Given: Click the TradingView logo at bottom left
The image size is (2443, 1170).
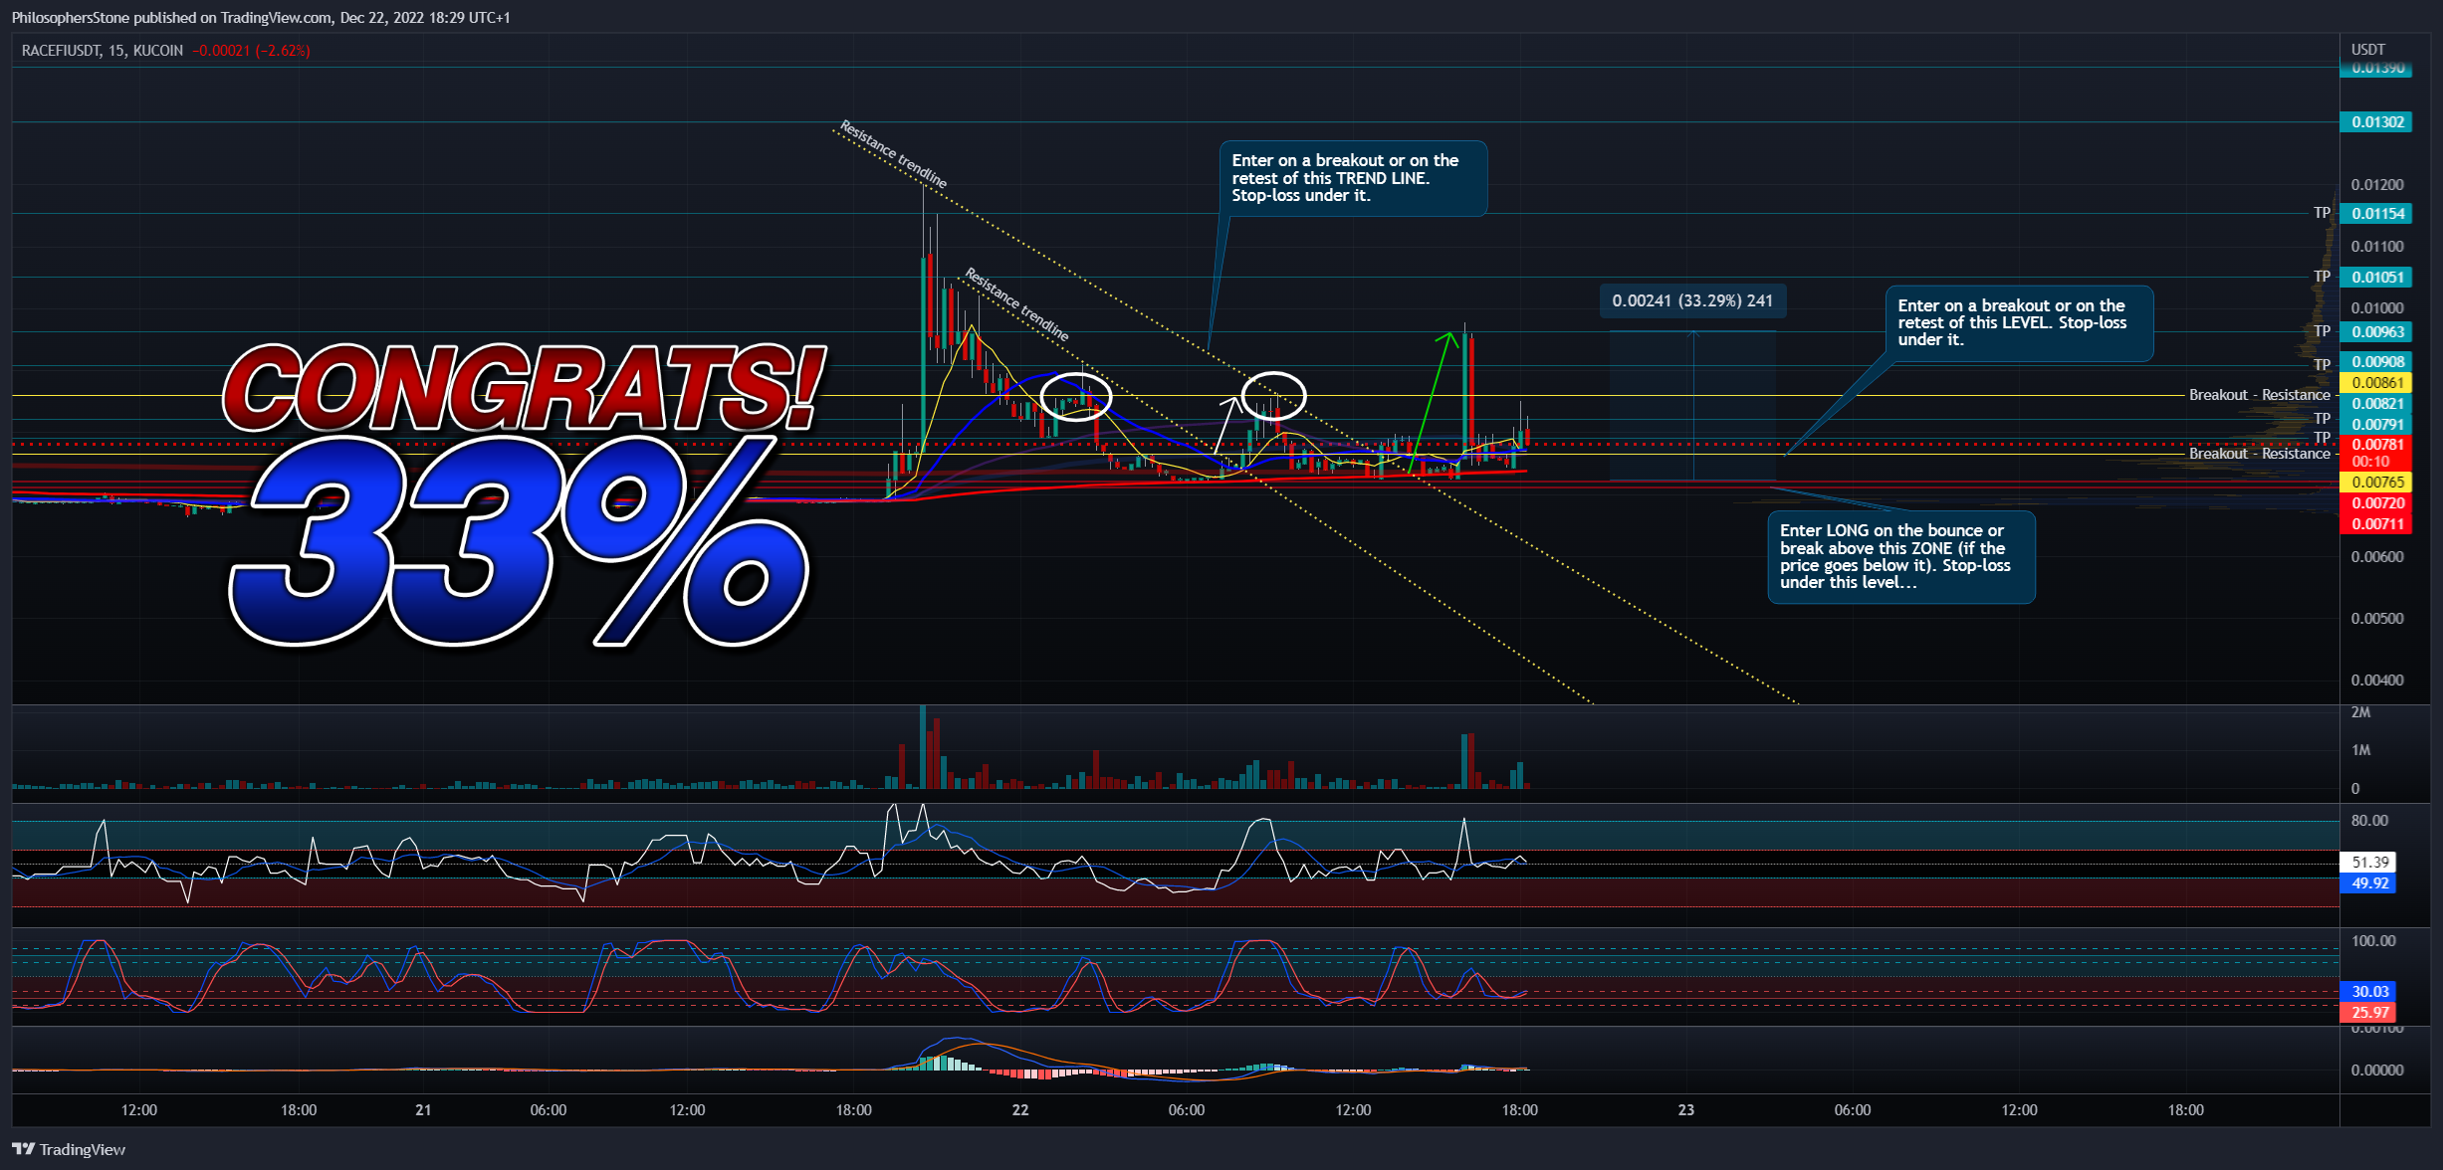Looking at the screenshot, I should [69, 1149].
